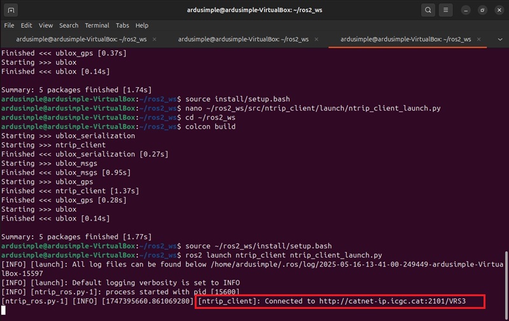This screenshot has height=321, width=509.
Task: Click the ros2 launch ntrip_client command line
Action: coord(292,255)
